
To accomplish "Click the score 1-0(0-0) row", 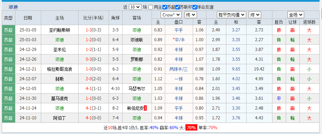I will point(94,69).
